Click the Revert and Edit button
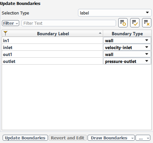 [x=68, y=138]
